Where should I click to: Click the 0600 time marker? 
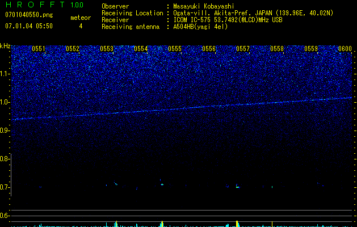[345, 49]
